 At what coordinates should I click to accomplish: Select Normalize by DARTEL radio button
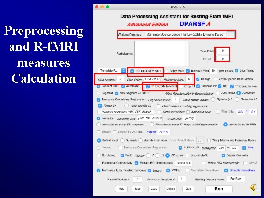[225, 125]
